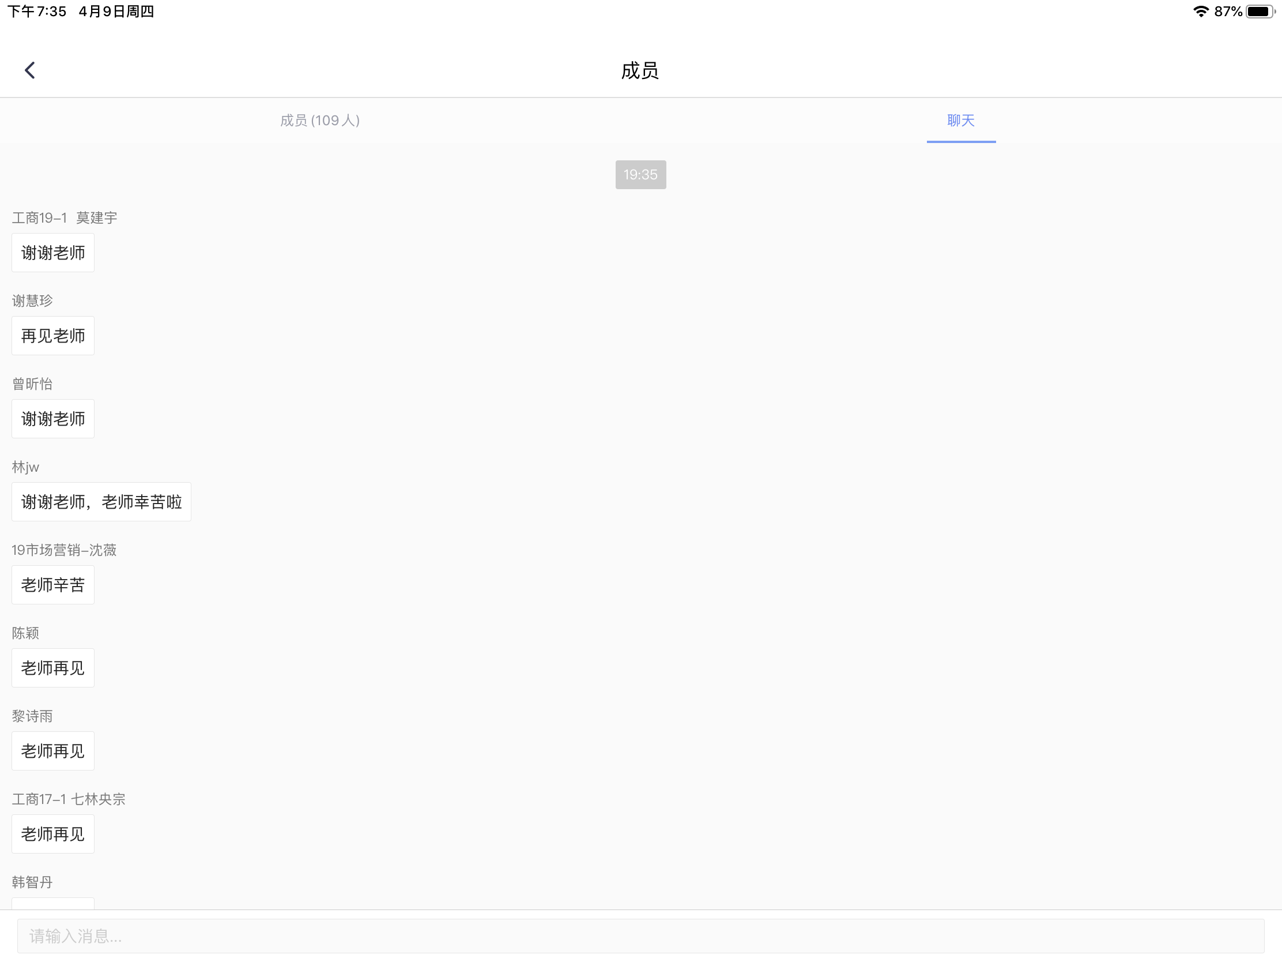Tap sender name 林jw
1282x962 pixels.
(x=25, y=467)
